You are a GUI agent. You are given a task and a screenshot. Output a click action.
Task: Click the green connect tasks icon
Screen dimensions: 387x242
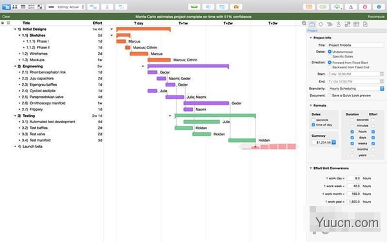click(323, 7)
